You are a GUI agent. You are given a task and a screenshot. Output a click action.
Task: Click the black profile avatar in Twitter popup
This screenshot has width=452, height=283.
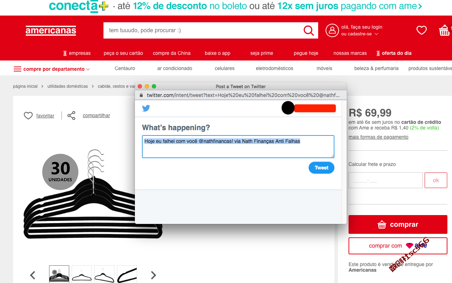288,108
